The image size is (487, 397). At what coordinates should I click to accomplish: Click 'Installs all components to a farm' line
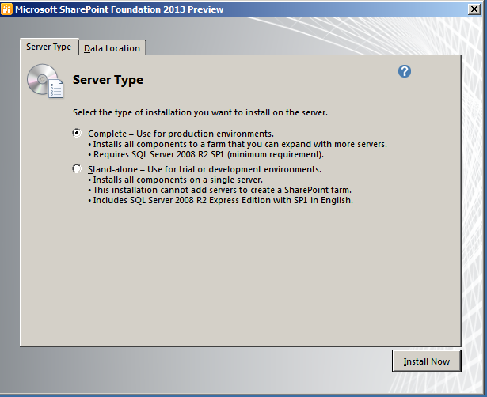click(238, 144)
